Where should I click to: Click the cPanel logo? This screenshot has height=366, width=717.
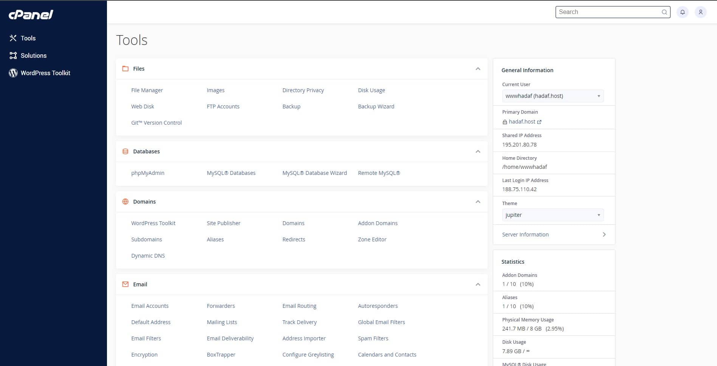31,15
